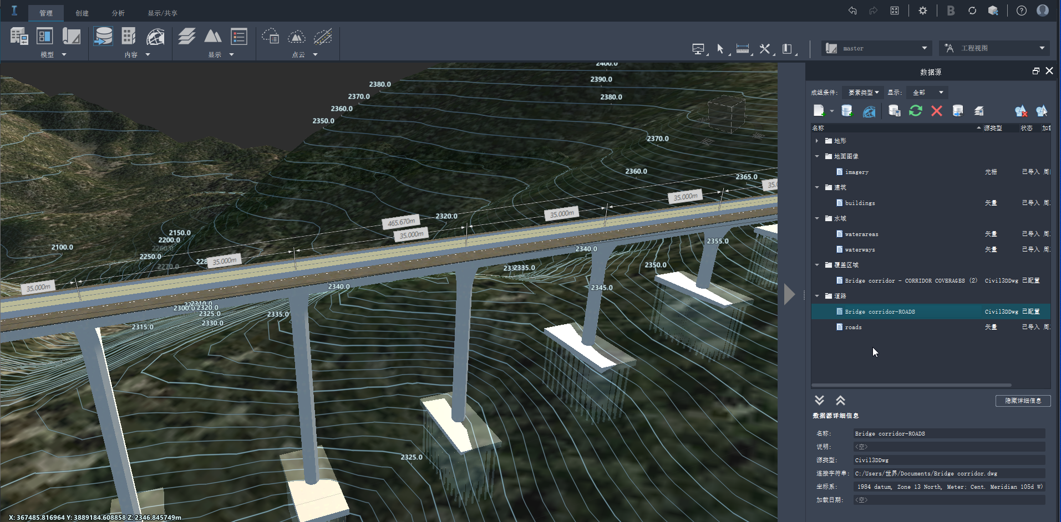This screenshot has width=1061, height=522.
Task: Open the Model Builder globe icon
Action: point(156,37)
